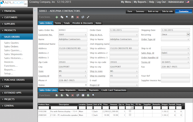Click the Both on top layout button
This screenshot has width=193, height=122.
coord(153,11)
